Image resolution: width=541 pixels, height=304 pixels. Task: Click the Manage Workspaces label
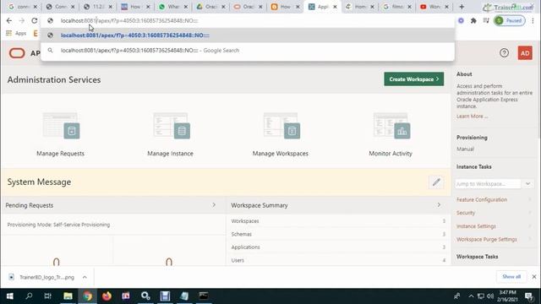[280, 154]
